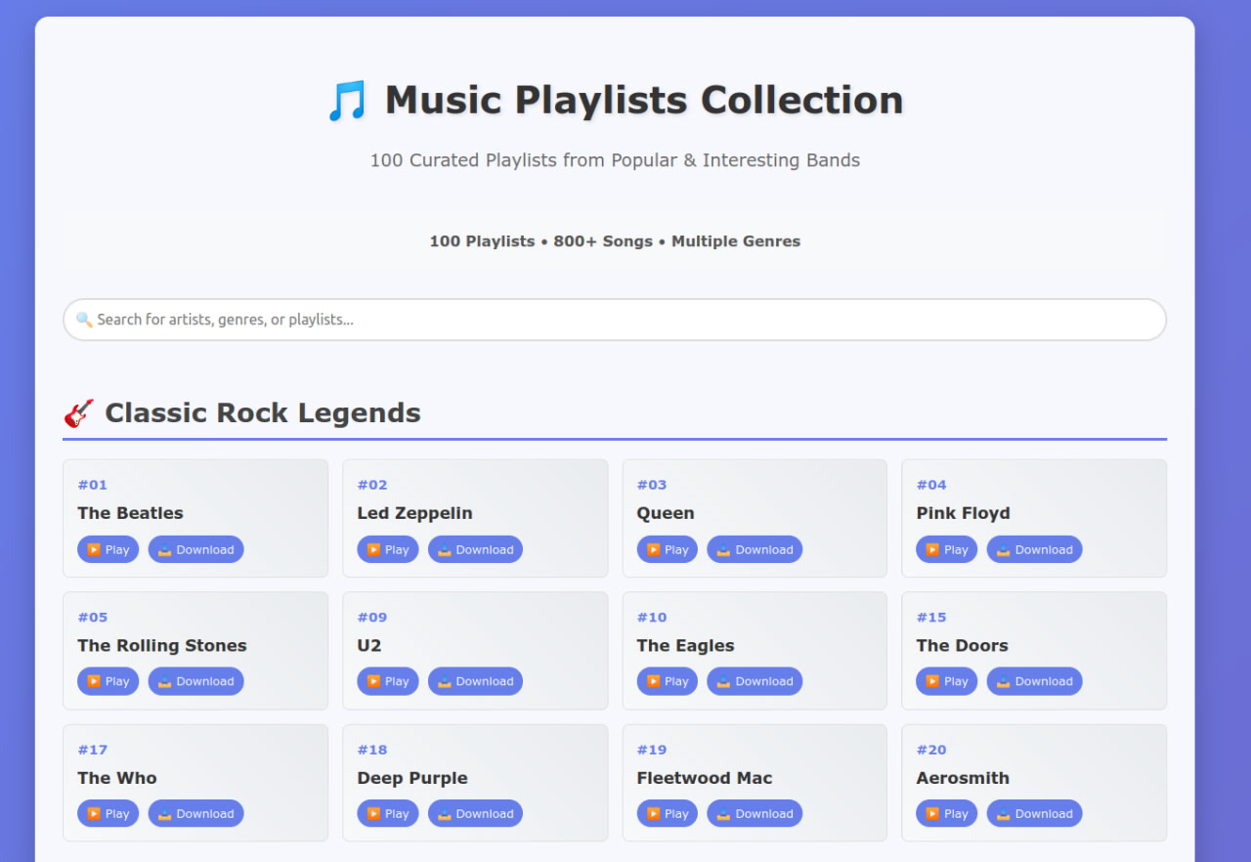The width and height of the screenshot is (1251, 862).
Task: Click The Rolling Stones card title
Action: click(x=162, y=645)
